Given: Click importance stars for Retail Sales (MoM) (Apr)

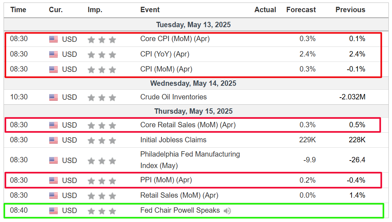Looking at the screenshot, I should [x=102, y=196].
